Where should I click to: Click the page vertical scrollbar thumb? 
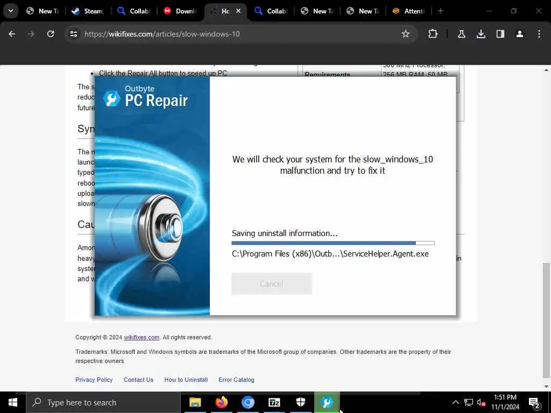coord(546,321)
